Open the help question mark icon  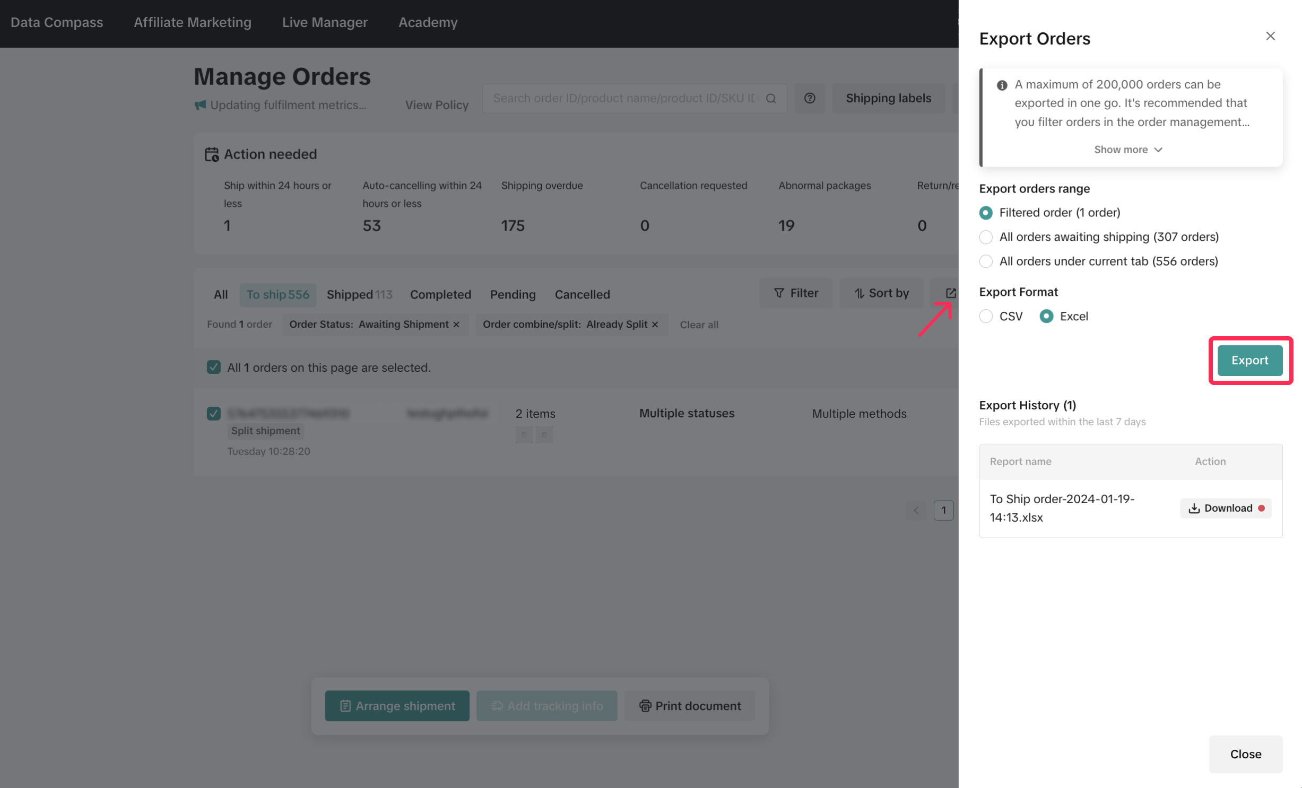[x=809, y=98]
